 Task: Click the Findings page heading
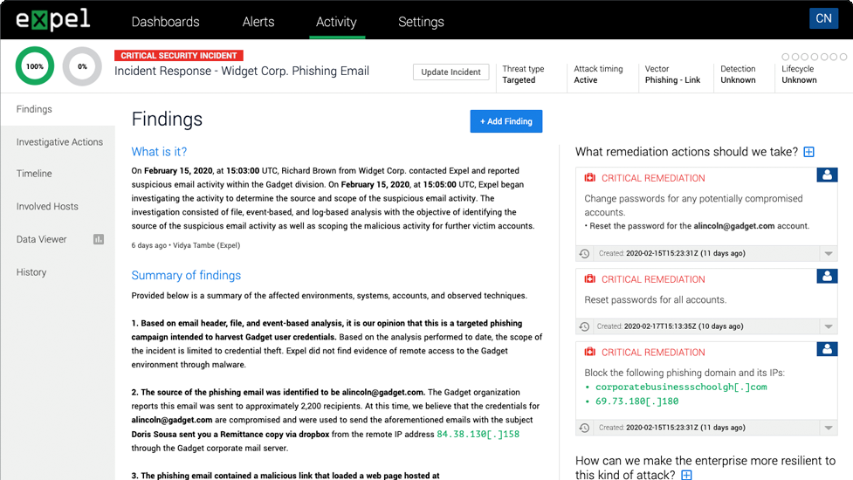tap(167, 119)
